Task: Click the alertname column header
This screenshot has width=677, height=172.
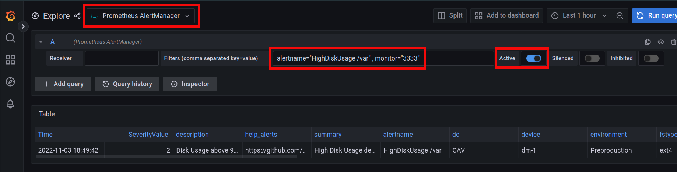Action: click(x=398, y=135)
